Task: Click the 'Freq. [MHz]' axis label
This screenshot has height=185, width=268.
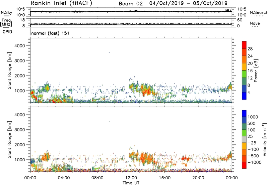Action: point(6,22)
